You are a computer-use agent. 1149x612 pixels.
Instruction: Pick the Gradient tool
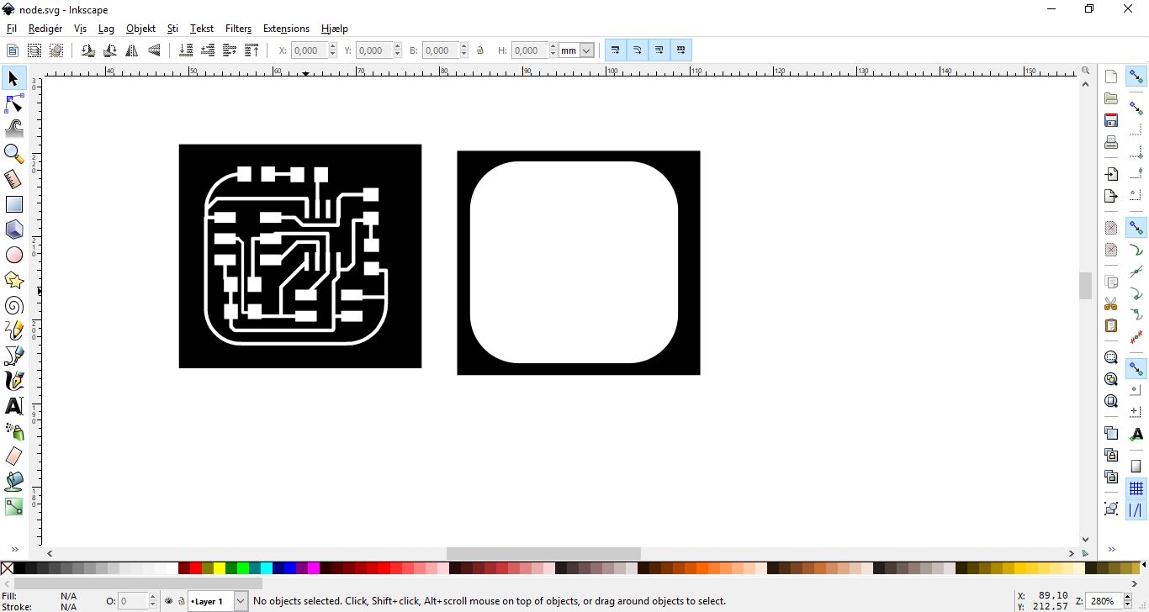[x=13, y=507]
